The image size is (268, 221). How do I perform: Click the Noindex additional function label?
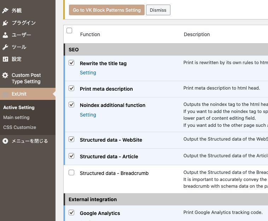[x=113, y=105]
